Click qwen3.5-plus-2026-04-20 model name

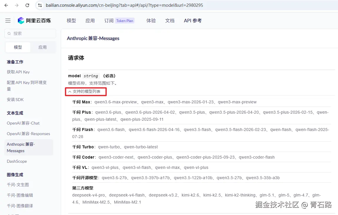pyautogui.click(x=234, y=112)
